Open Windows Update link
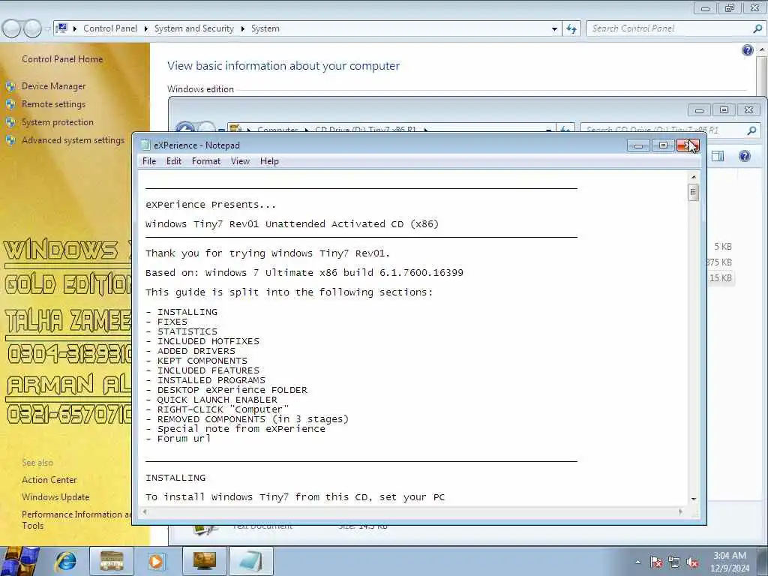768x576 pixels. [x=55, y=497]
